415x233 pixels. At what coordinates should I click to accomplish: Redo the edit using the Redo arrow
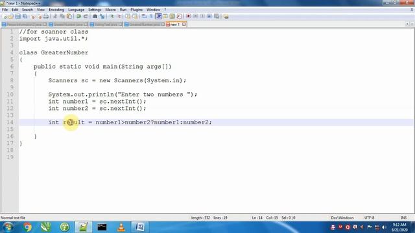point(86,16)
